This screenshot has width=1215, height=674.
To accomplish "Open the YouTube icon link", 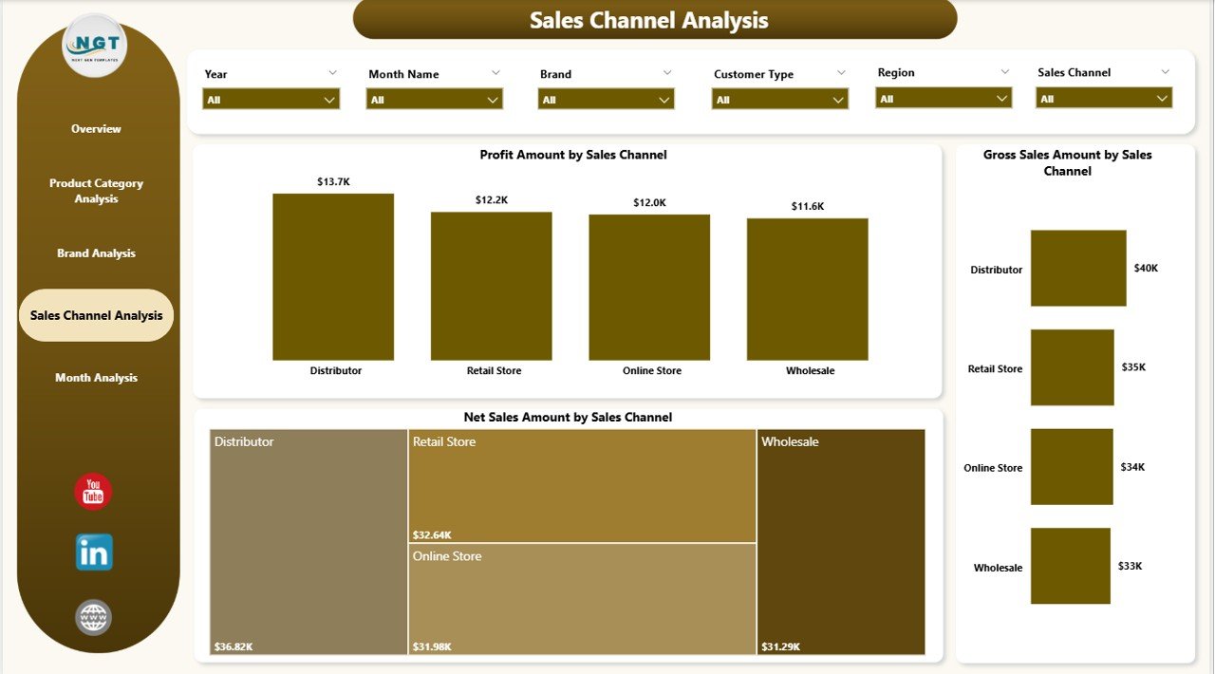I will coord(93,492).
